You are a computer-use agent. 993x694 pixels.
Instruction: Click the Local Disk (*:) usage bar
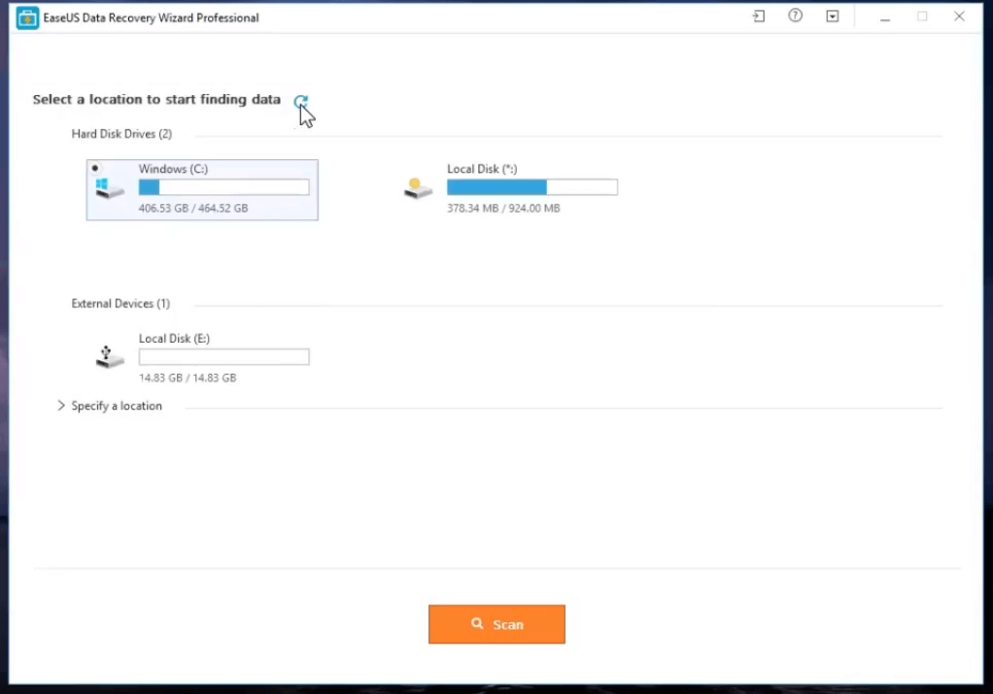(x=531, y=187)
